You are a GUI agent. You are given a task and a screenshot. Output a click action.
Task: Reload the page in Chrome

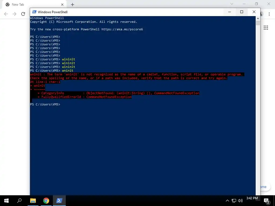[23, 14]
